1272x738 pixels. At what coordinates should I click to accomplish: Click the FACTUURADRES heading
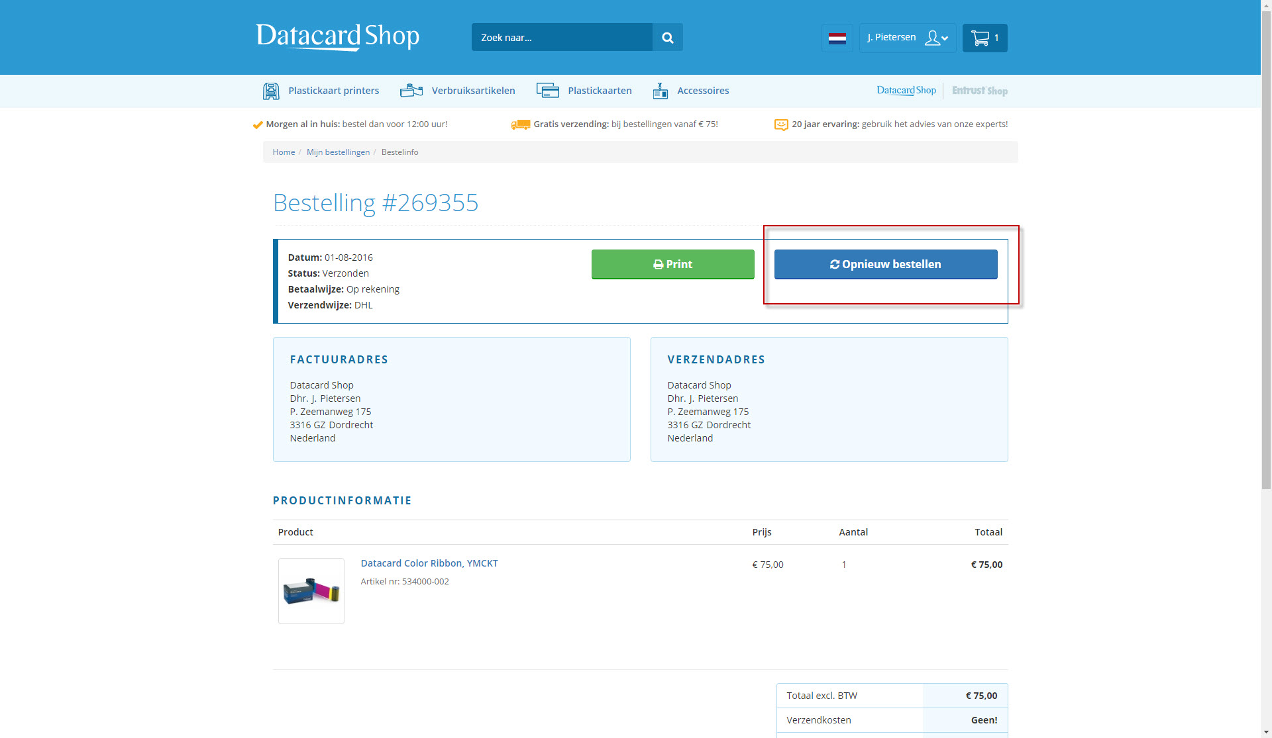(x=339, y=359)
